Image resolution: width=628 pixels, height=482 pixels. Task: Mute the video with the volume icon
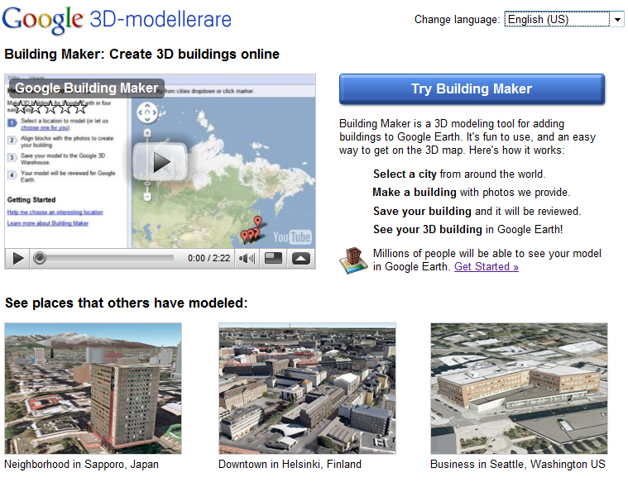[x=247, y=259]
